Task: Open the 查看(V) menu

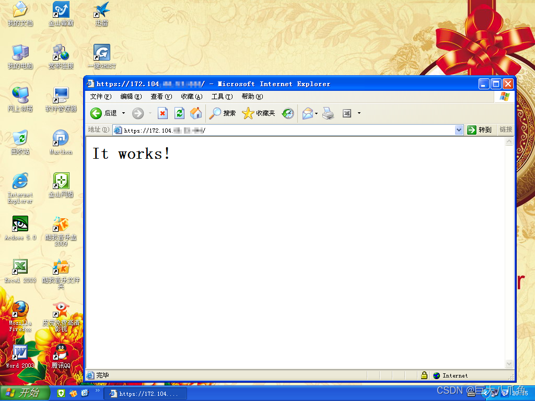Action: coord(161,97)
